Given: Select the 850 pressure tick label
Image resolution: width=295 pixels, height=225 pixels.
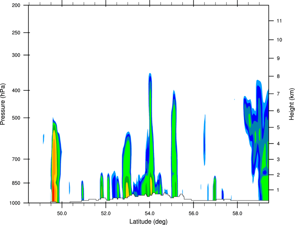Looking at the screenshot, I should pos(16,183).
